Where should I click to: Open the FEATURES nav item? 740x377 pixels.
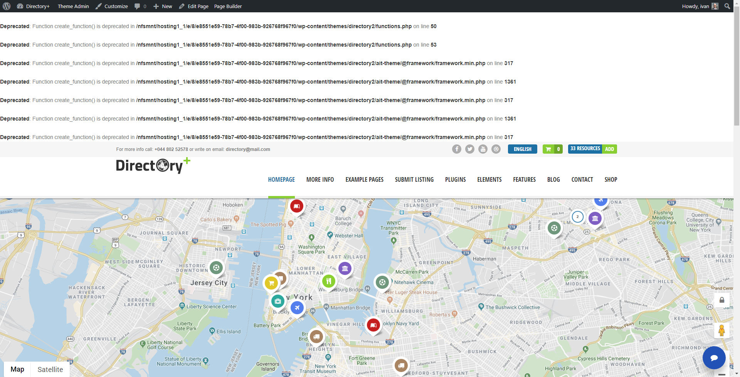click(x=524, y=179)
